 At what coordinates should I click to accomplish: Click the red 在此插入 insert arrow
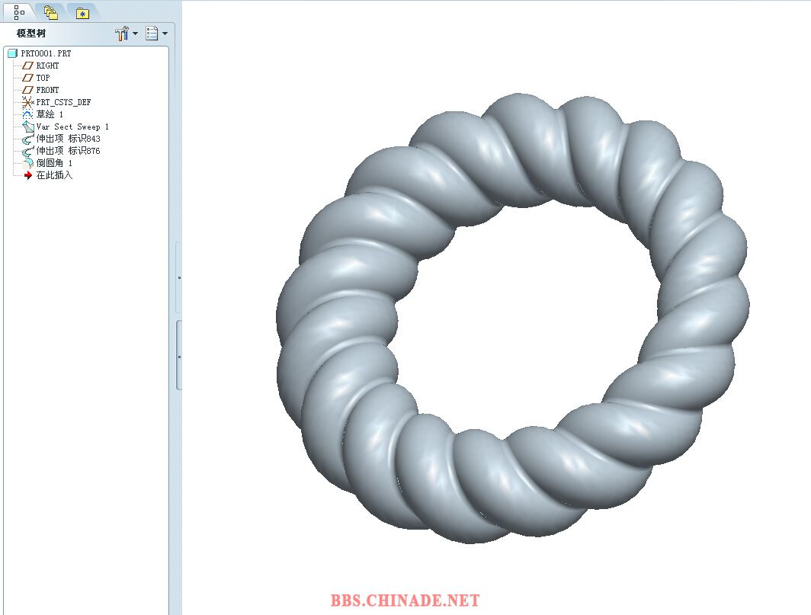[28, 175]
